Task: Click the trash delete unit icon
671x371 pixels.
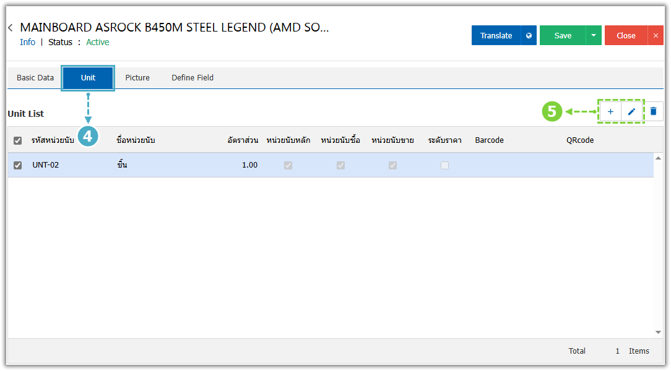Action: [x=653, y=111]
